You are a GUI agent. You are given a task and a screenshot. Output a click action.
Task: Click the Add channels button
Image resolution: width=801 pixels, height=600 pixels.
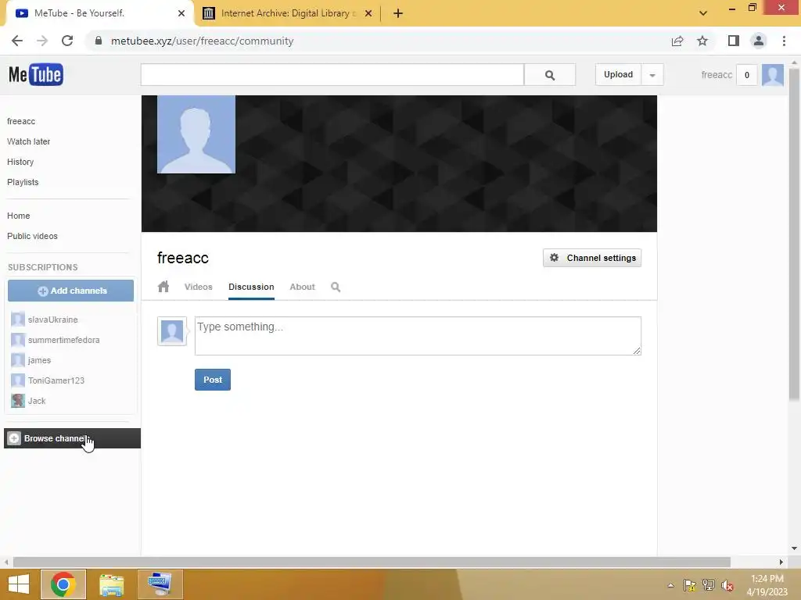70,291
